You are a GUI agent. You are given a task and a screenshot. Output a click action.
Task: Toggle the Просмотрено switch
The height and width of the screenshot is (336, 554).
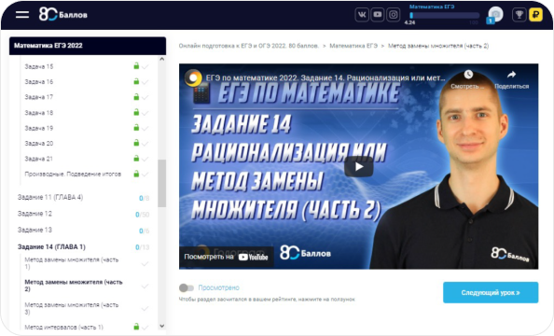click(x=187, y=287)
